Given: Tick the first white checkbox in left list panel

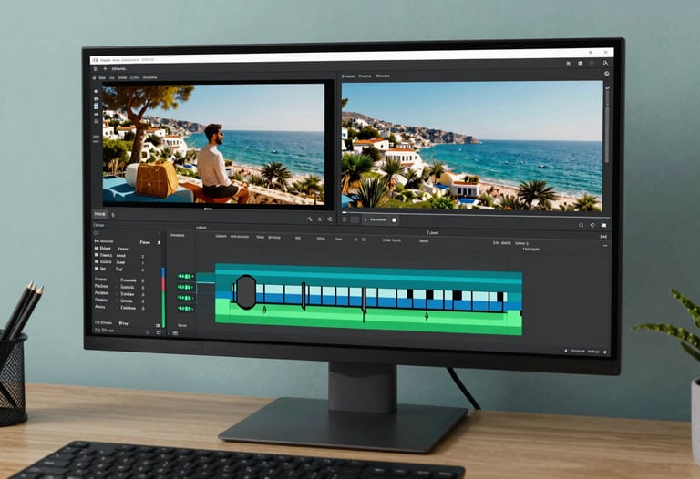Looking at the screenshot, I should point(97,249).
